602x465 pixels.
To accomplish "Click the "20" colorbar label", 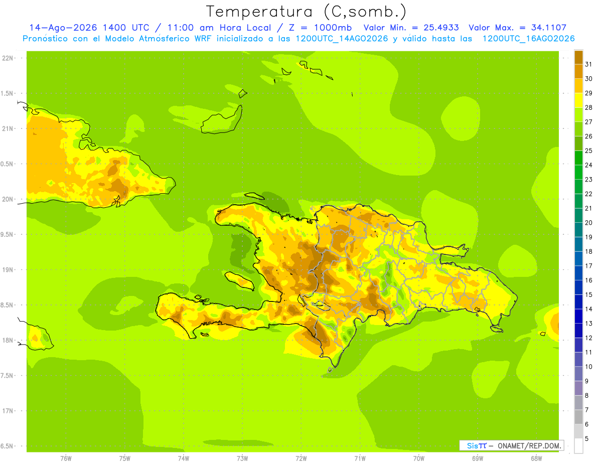I will pos(589,223).
